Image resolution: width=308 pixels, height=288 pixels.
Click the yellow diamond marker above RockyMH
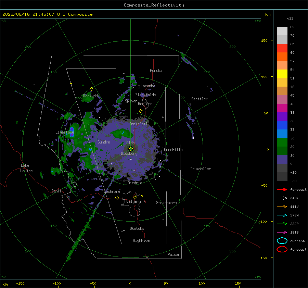click(91, 89)
